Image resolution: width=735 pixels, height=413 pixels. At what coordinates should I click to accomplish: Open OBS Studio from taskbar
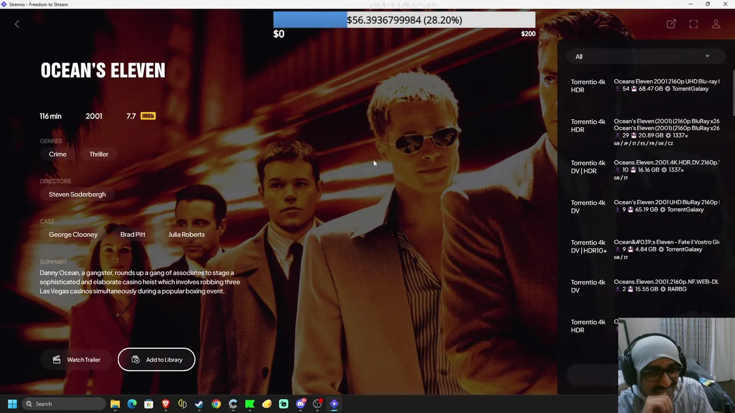click(x=317, y=404)
